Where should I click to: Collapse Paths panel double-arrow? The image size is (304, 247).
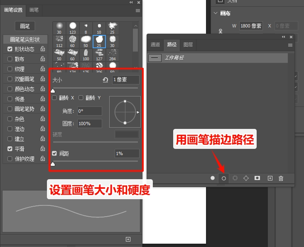(x=284, y=37)
